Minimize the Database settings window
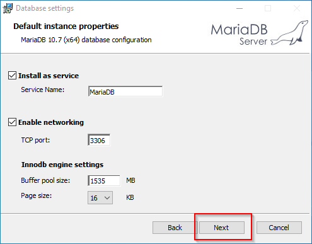Screen dimensions: 312x244 pyautogui.click(x=240, y=8)
